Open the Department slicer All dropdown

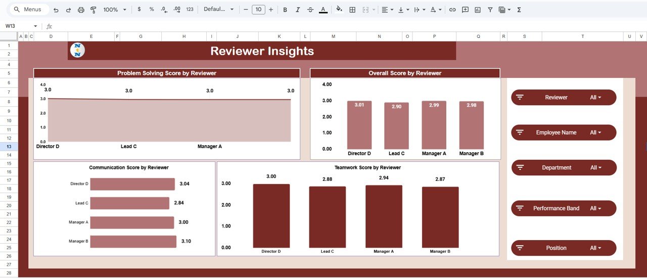(x=595, y=168)
